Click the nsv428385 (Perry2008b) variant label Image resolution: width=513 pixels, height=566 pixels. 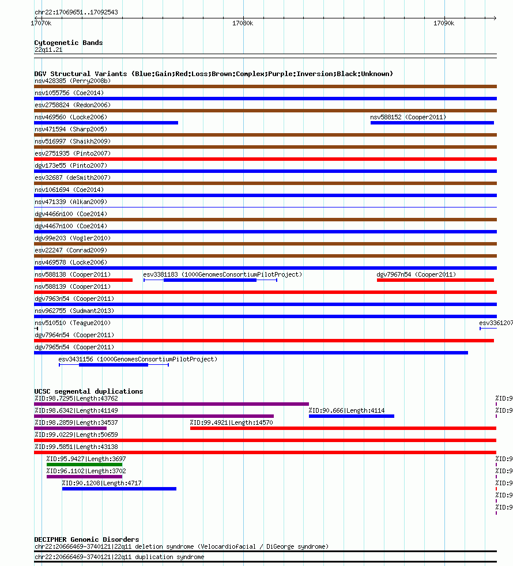pos(73,81)
